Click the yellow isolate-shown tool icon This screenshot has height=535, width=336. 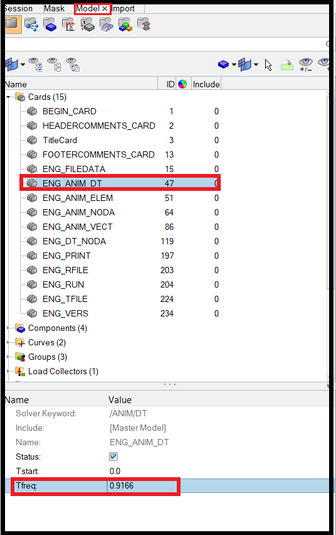click(287, 65)
